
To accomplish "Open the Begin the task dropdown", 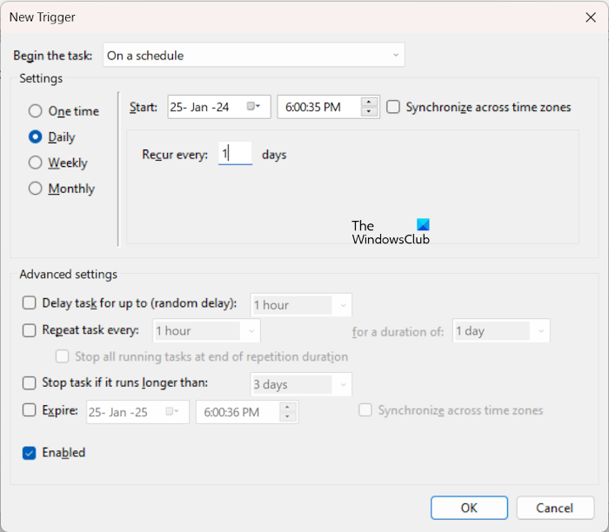I will (253, 56).
